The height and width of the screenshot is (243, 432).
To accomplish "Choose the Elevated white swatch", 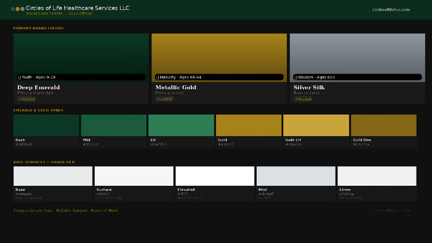I will click(215, 176).
